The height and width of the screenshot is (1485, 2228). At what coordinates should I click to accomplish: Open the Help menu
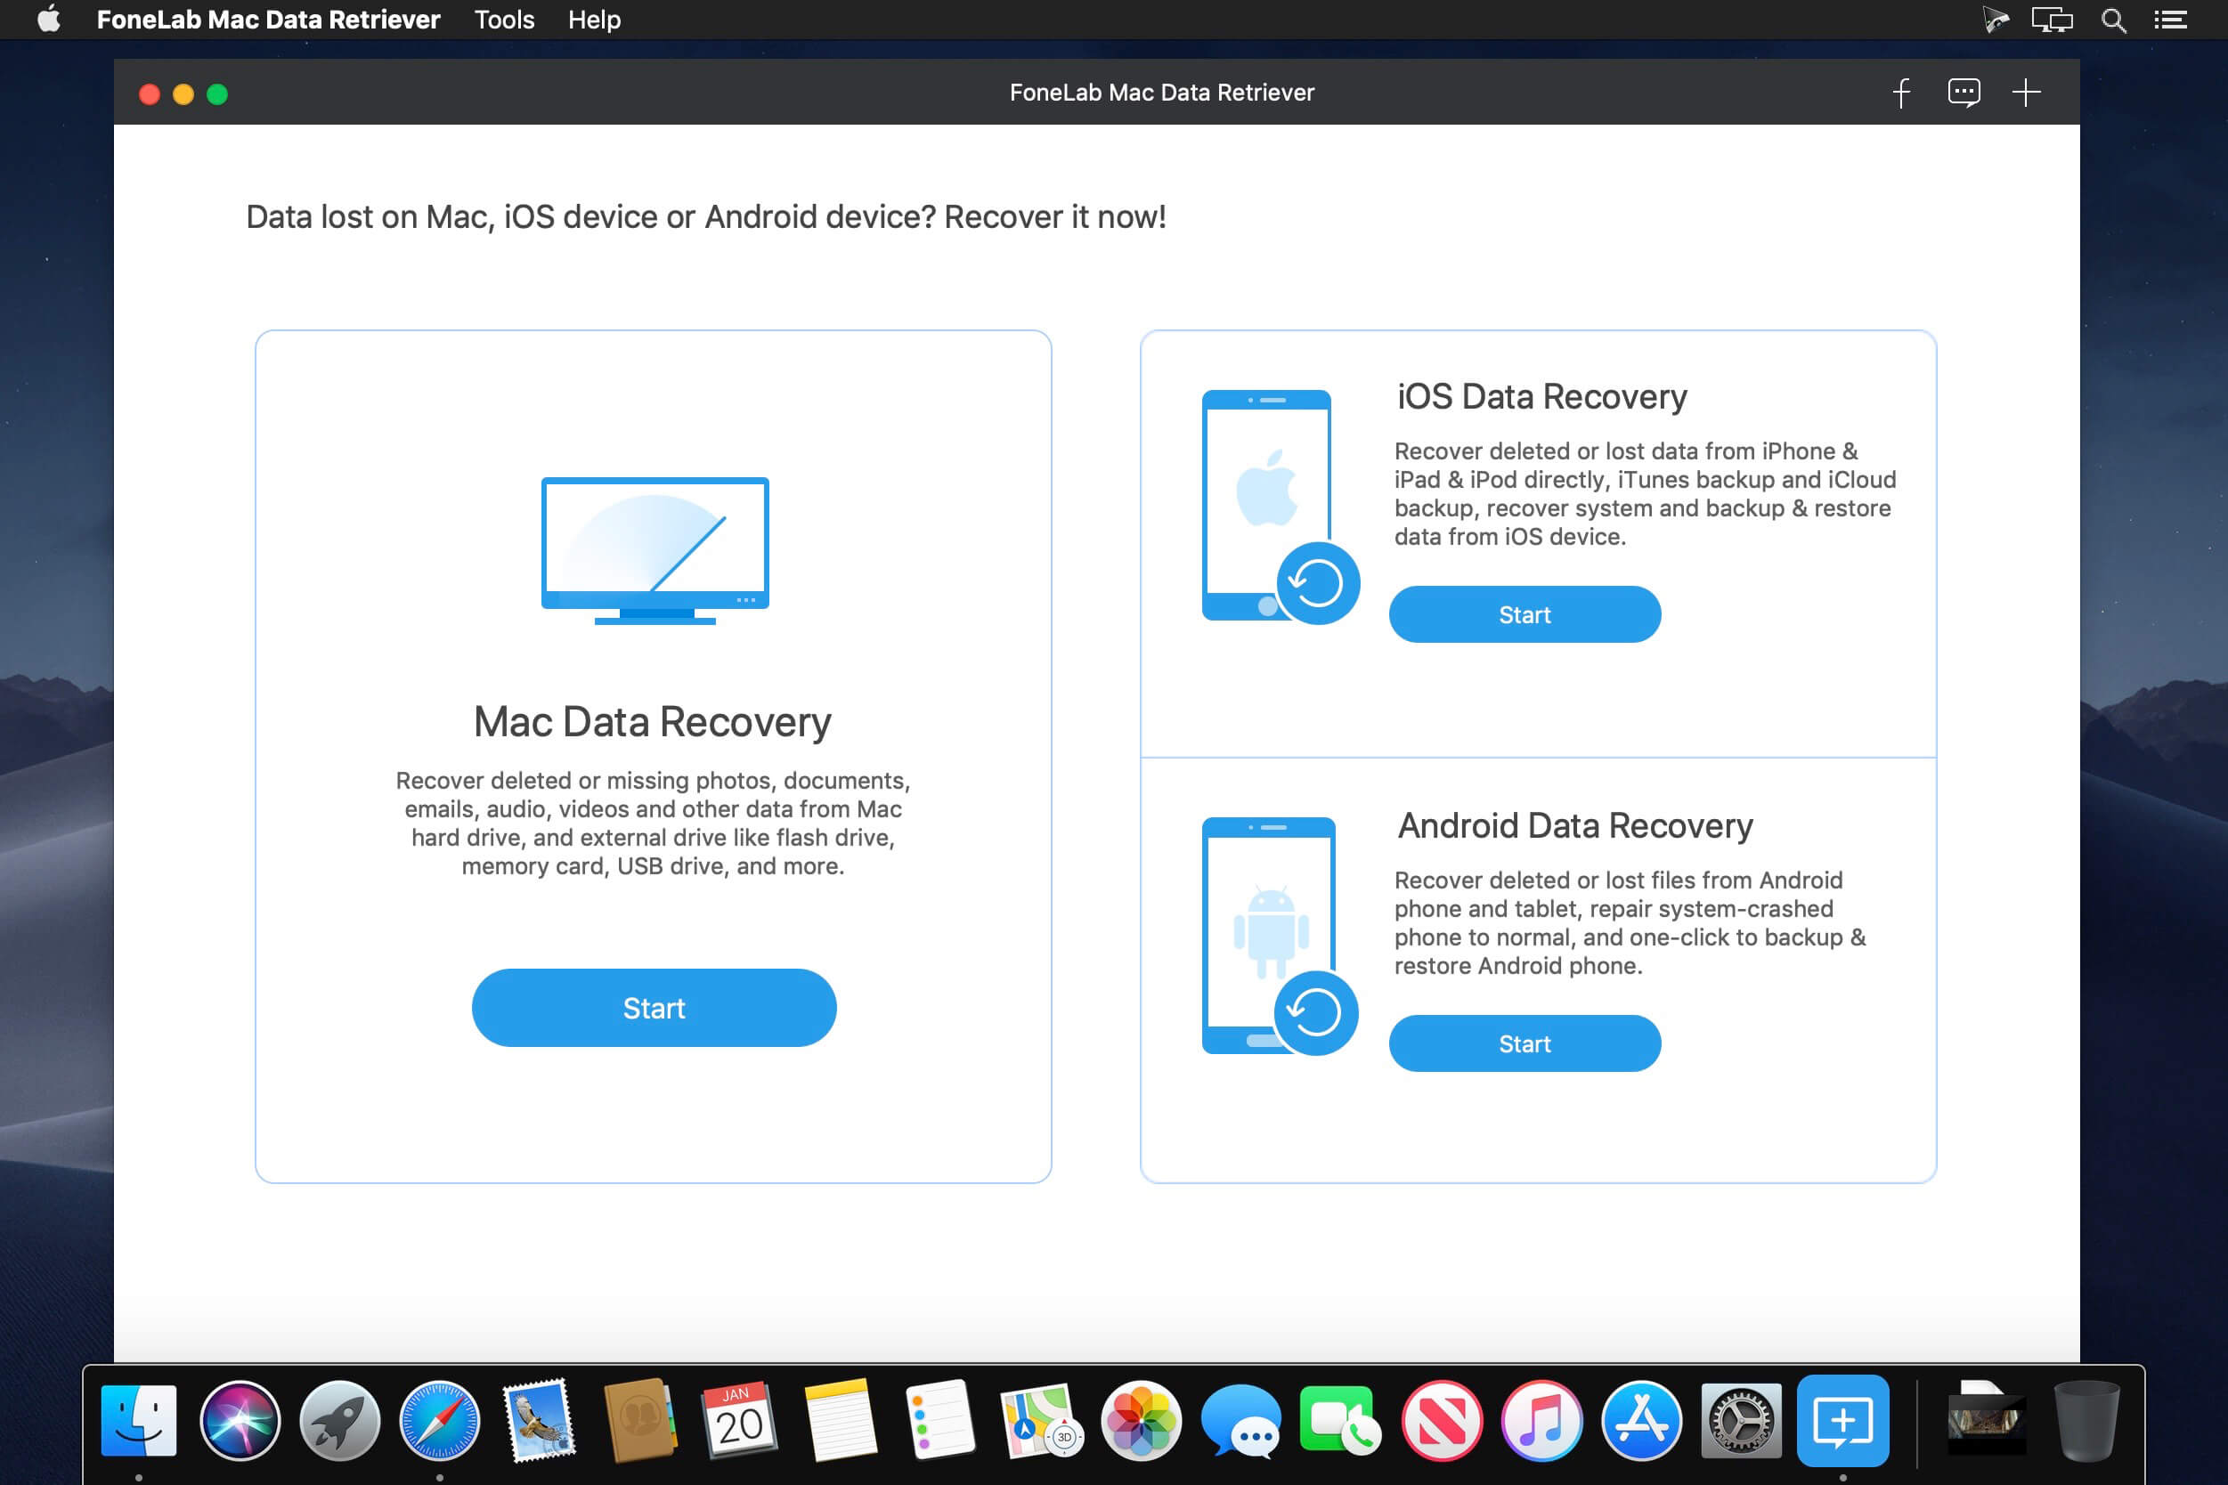point(594,20)
